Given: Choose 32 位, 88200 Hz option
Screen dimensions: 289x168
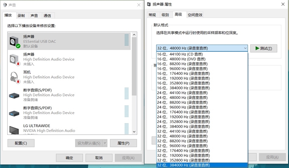Looking at the screenshot, I should click(202, 141).
